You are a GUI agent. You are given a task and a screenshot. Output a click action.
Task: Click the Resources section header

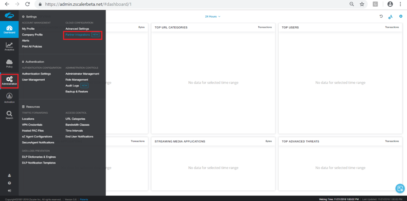tap(31, 107)
